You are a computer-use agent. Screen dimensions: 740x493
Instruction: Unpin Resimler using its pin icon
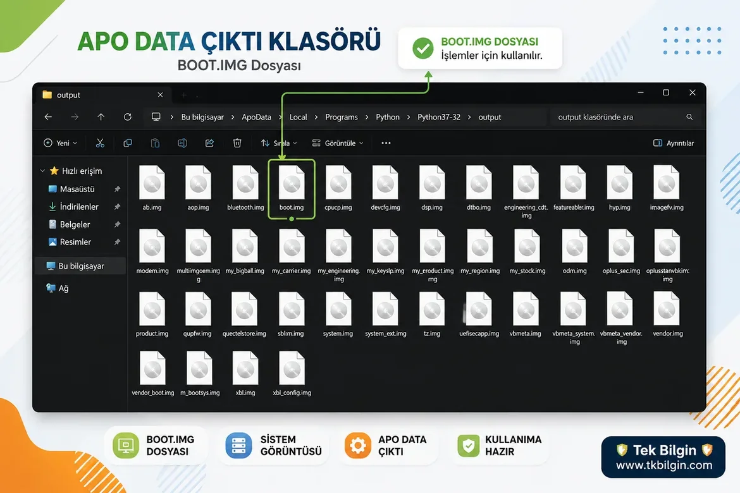(117, 242)
